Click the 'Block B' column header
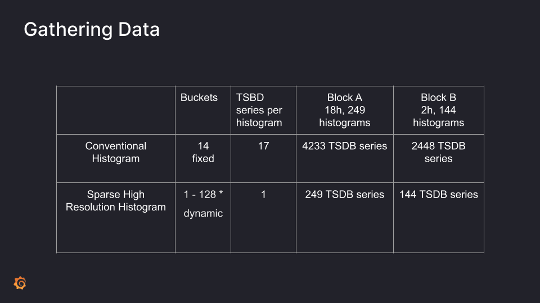Screen dimensions: 540x303 [438, 110]
